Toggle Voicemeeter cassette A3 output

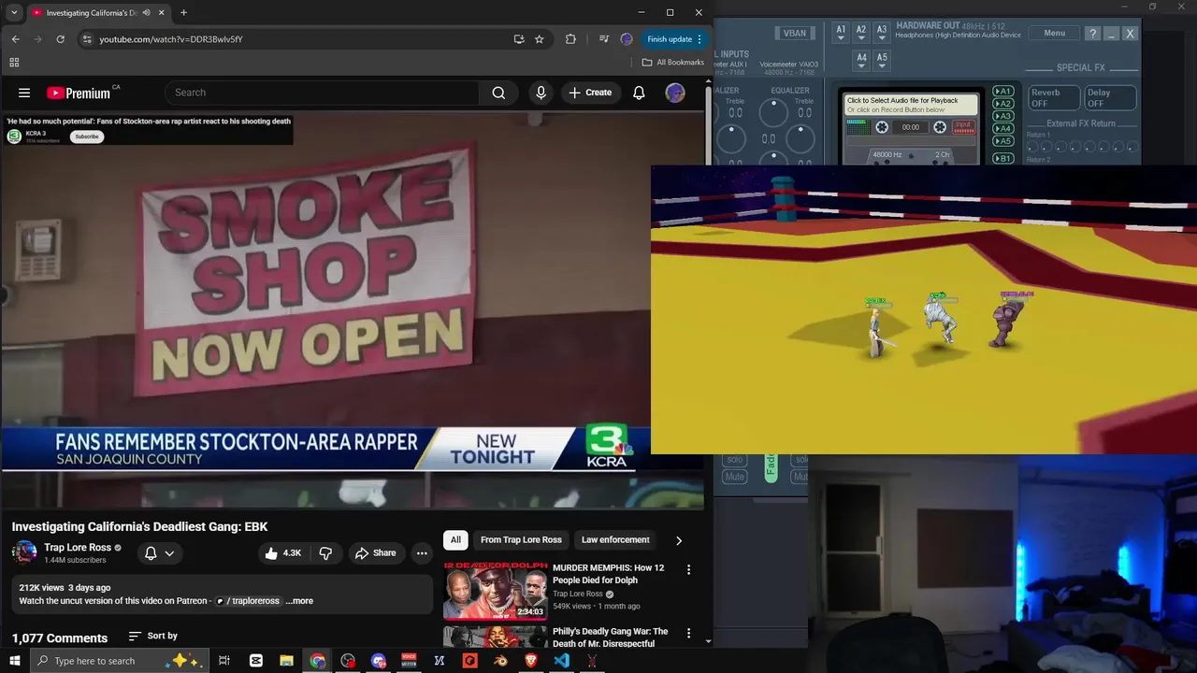[1002, 116]
